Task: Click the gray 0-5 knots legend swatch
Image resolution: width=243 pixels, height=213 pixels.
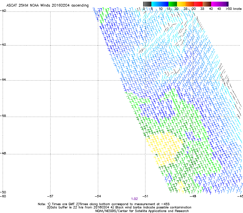Action: (147, 4)
